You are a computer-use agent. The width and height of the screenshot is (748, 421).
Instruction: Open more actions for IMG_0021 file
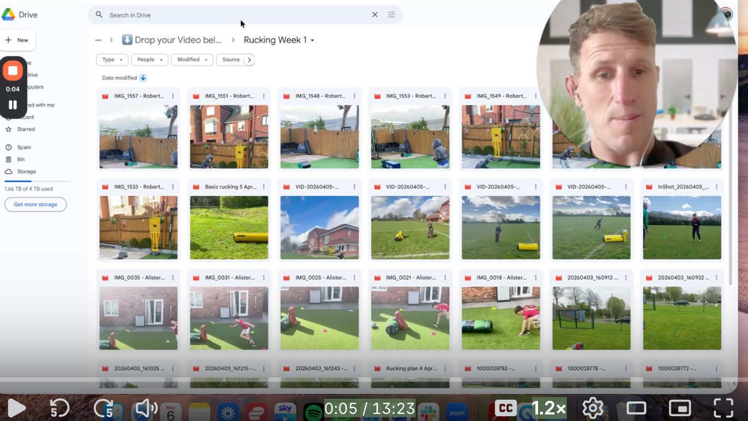pos(445,278)
